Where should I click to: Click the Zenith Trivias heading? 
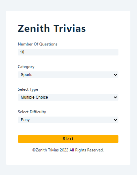(52, 29)
